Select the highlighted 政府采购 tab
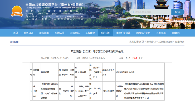 point(106,33)
